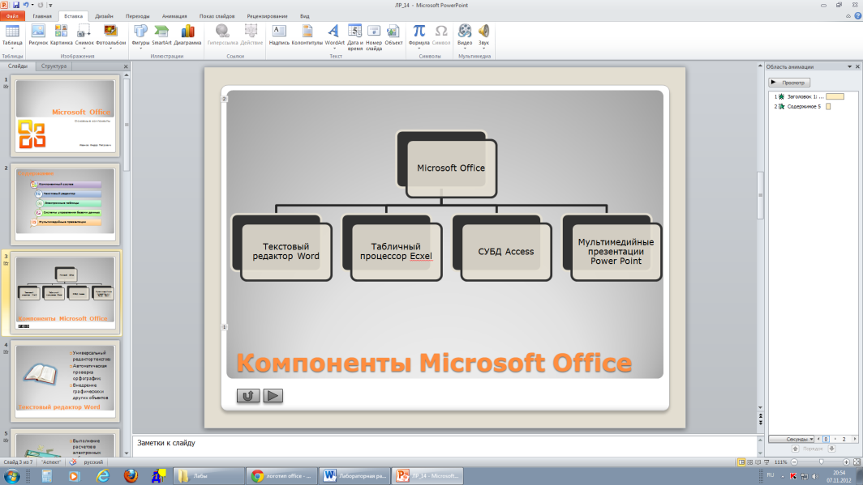863x485 pixels.
Task: Open WordArt styles
Action: pos(334,36)
